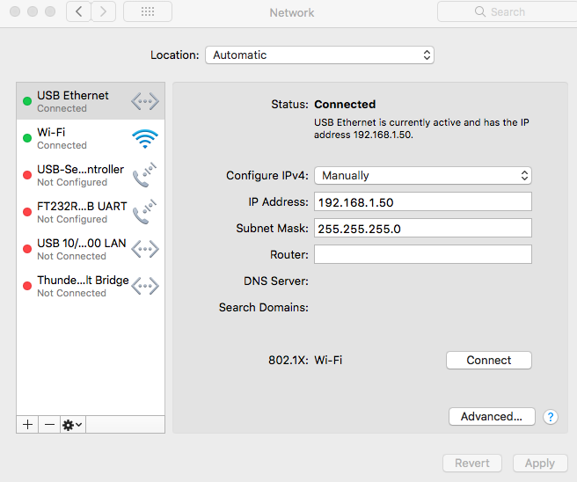Viewport: 577px width, 482px height.
Task: Select Thunderbolt Bridge service
Action: (91, 286)
